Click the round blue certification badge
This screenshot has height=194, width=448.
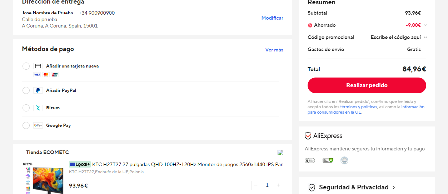(x=344, y=160)
